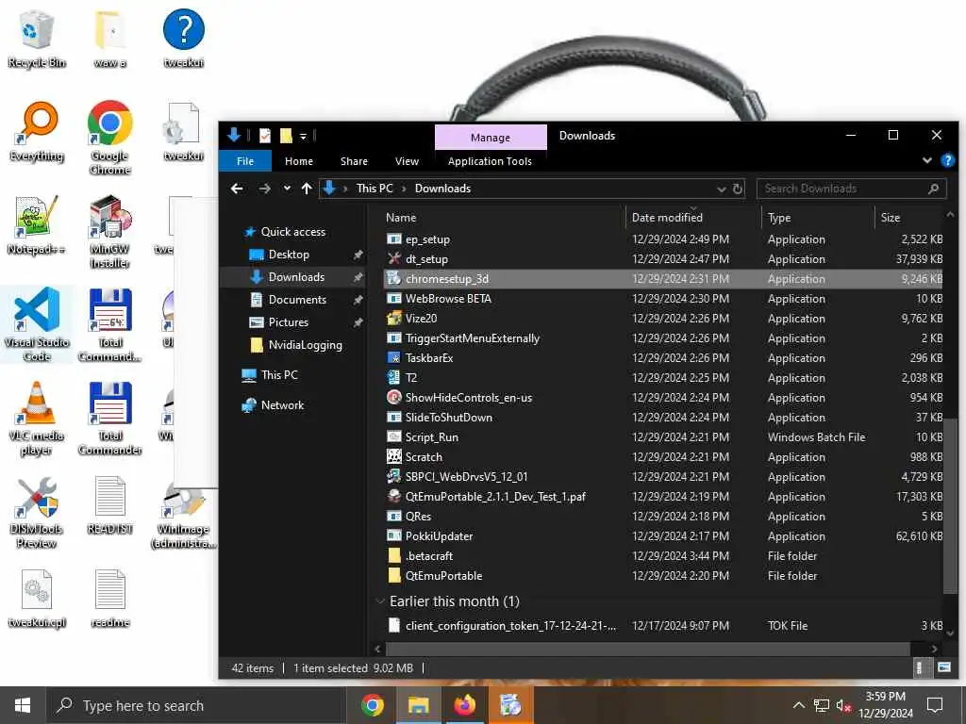Click This PC in the address bar
The height and width of the screenshot is (724, 966).
tap(375, 189)
